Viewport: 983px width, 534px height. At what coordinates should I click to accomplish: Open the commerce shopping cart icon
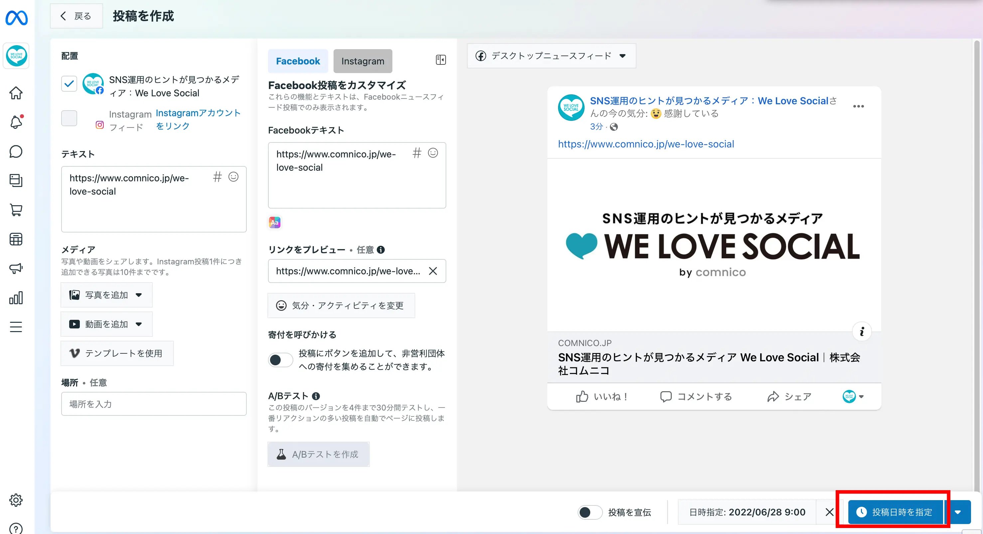(x=16, y=210)
